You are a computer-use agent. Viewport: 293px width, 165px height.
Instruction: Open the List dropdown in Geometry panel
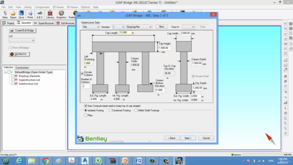tap(22, 40)
